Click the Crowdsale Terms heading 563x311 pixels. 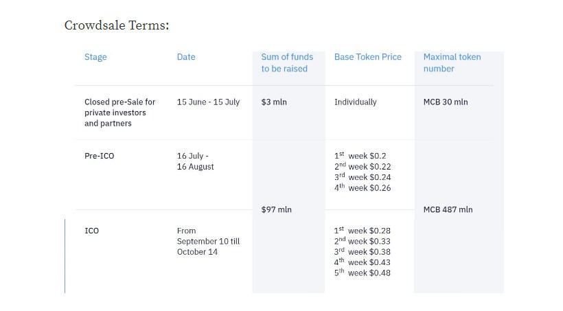(x=117, y=25)
